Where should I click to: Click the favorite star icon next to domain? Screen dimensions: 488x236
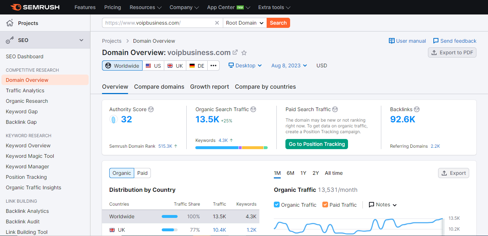[x=244, y=53]
